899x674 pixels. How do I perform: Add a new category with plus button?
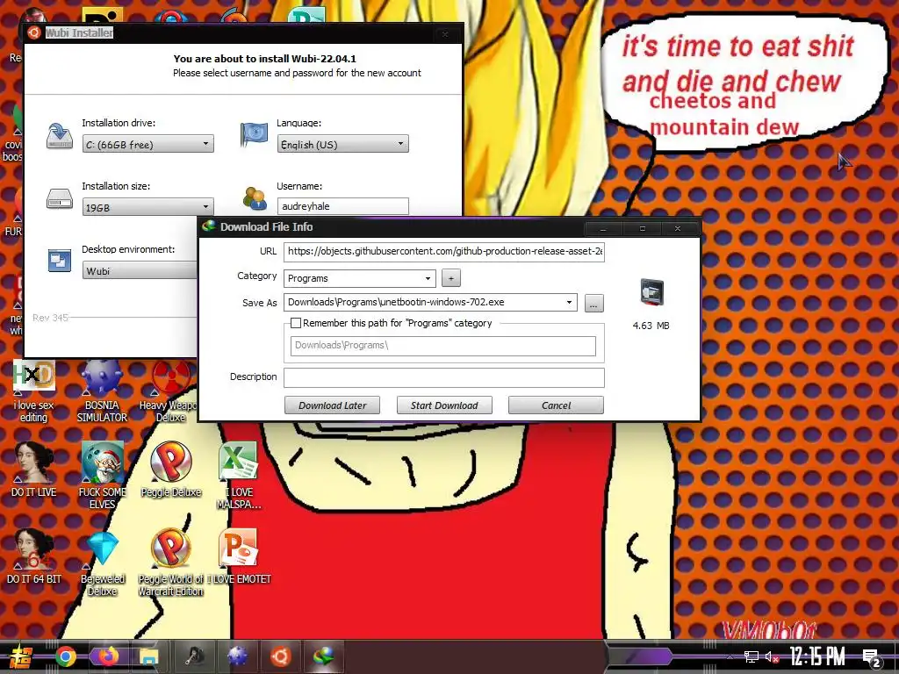[451, 278]
